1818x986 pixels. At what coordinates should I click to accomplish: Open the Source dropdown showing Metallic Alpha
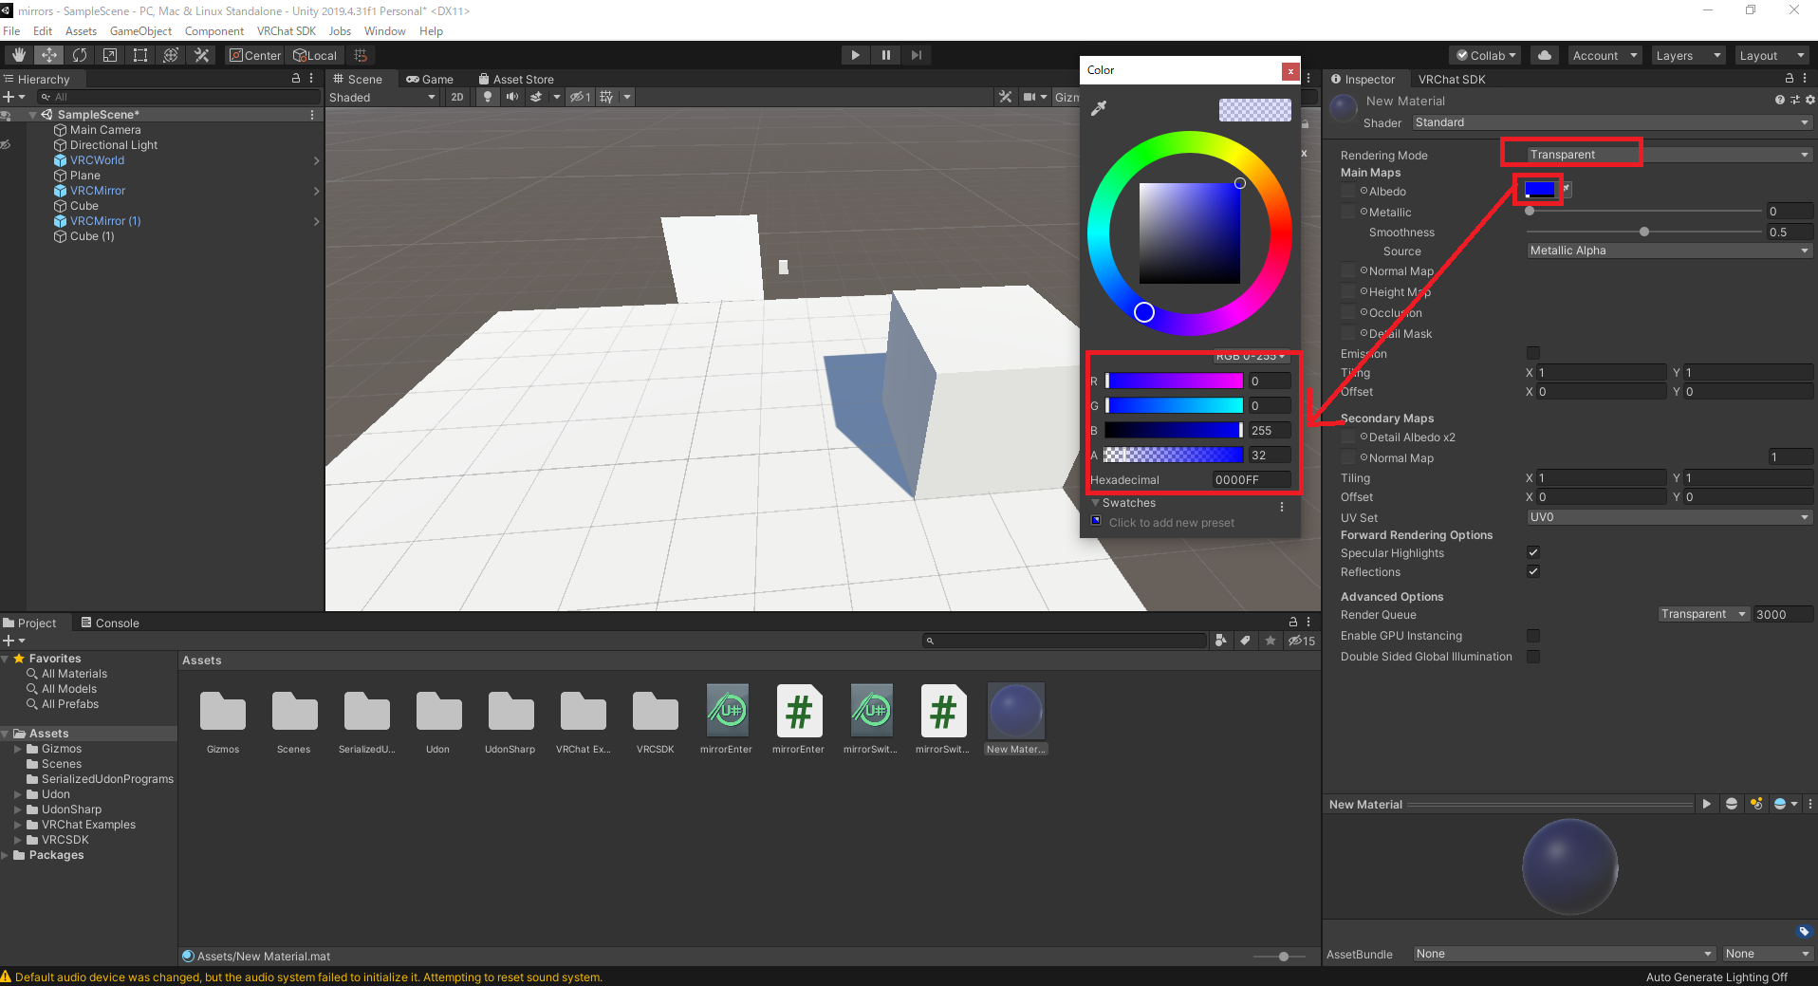coord(1669,251)
